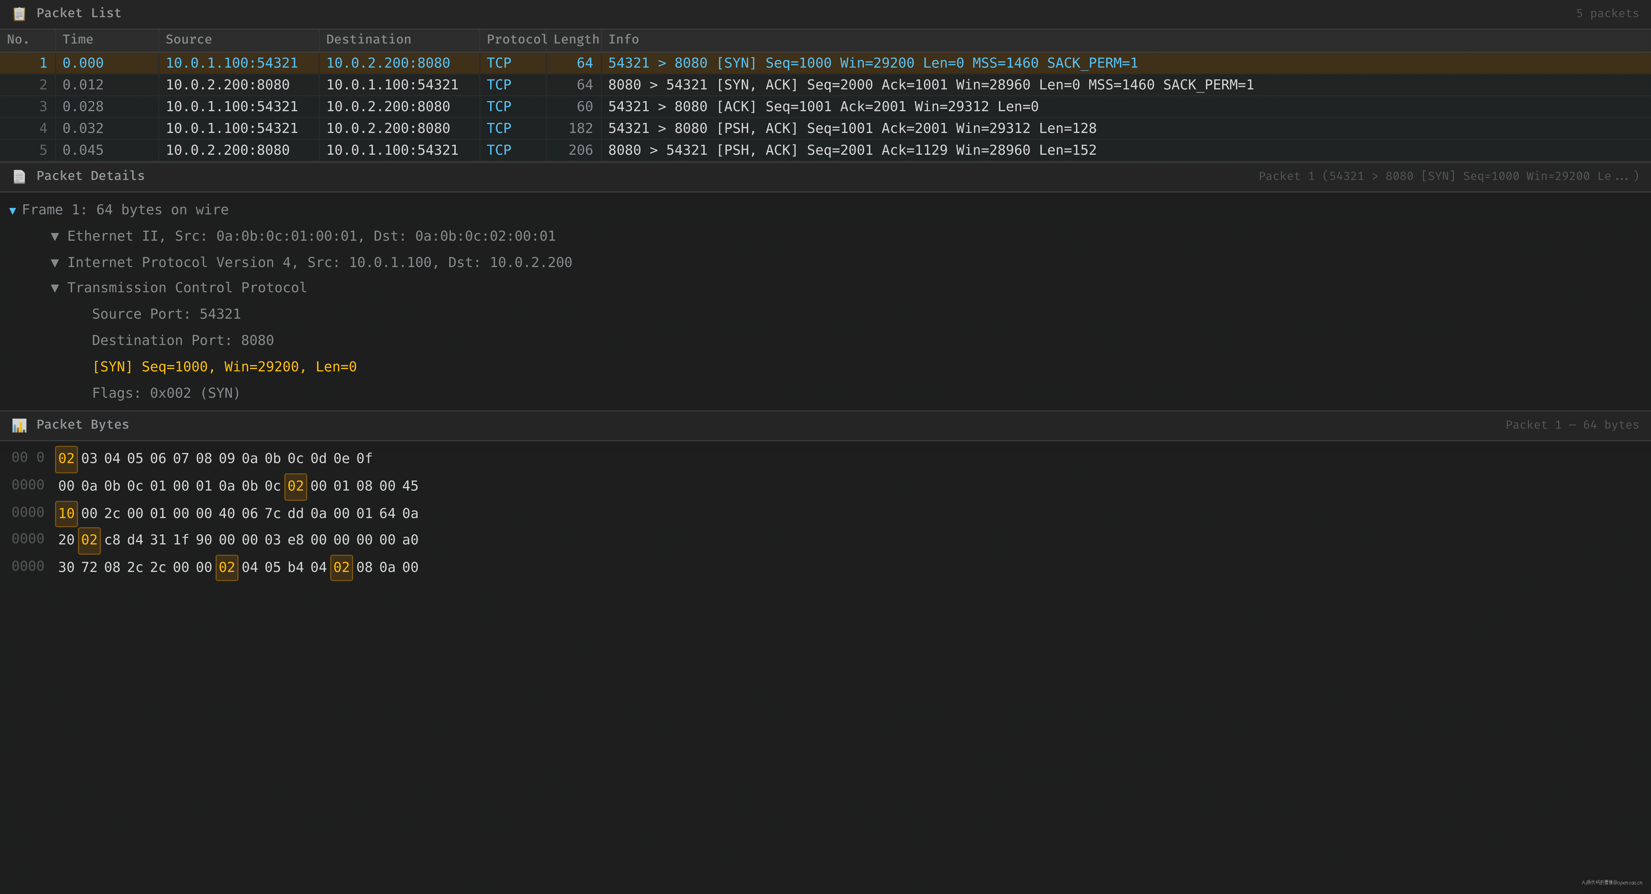Click highlighted 02 byte before 08 0a 00
Screen dimensions: 1651x894
click(342, 568)
